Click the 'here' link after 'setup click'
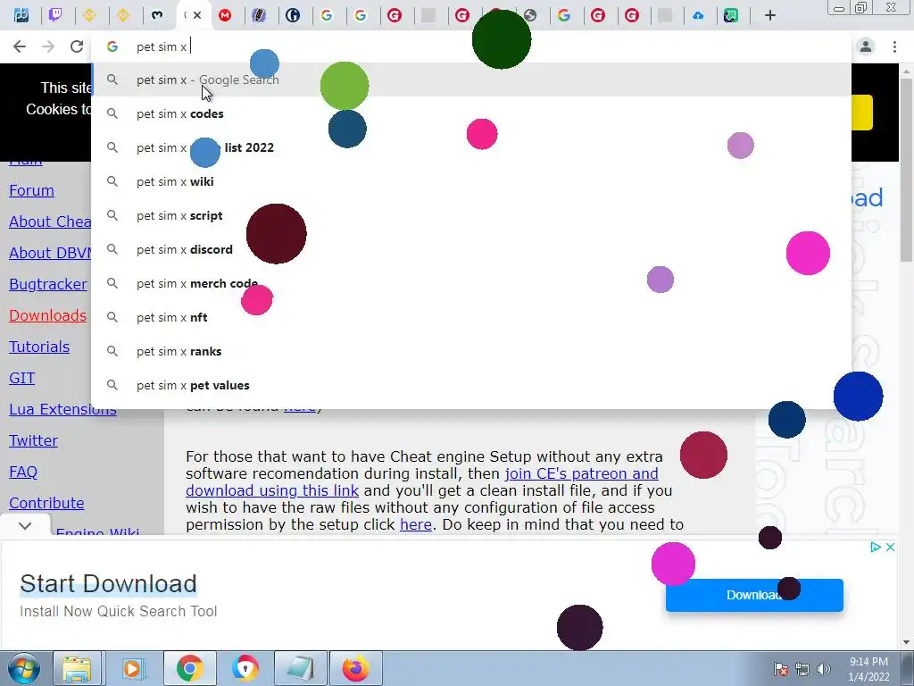 [416, 525]
